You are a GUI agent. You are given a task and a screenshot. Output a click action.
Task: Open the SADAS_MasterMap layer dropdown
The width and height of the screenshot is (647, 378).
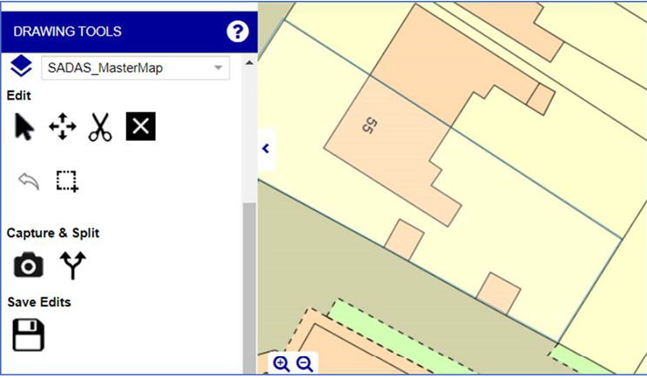click(x=135, y=68)
